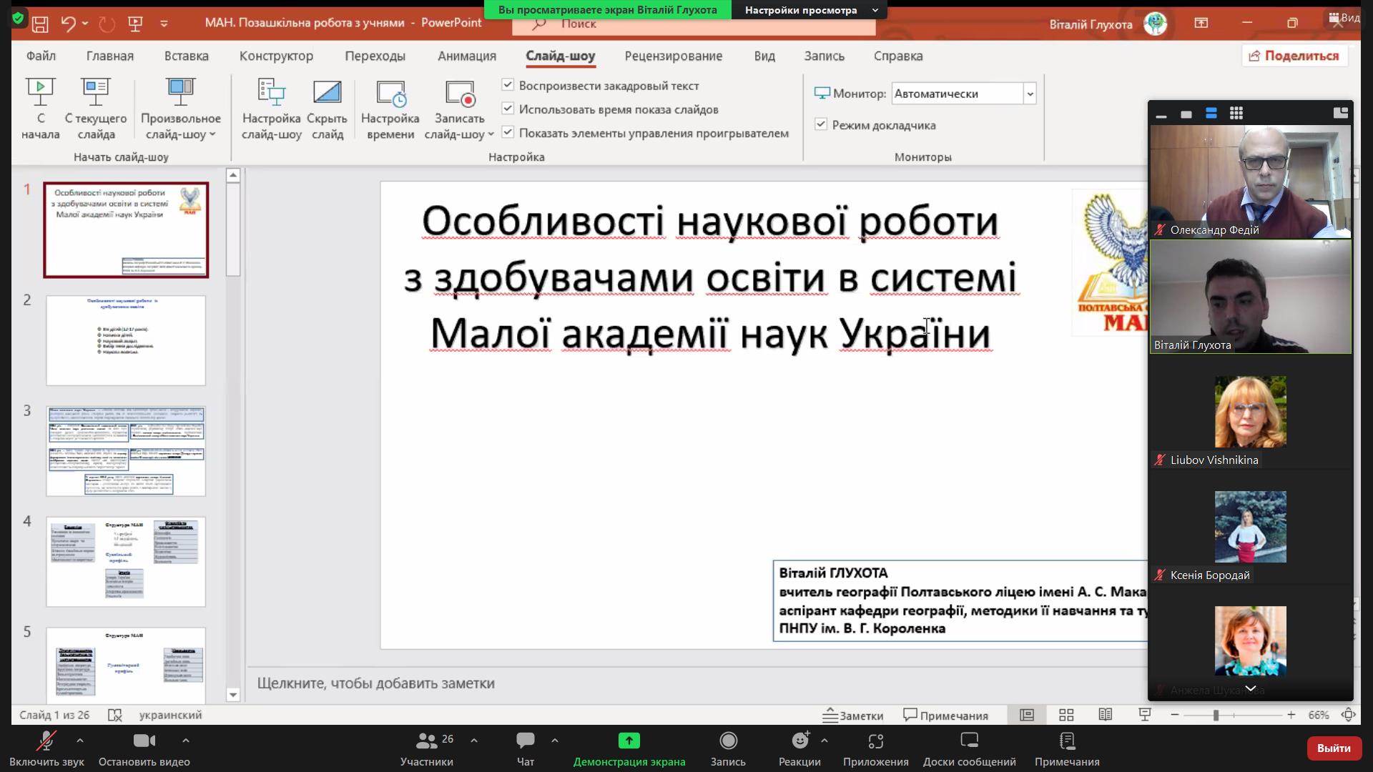Viewport: 1373px width, 772px height.
Task: Open the 'Вставка' tab
Action: point(186,56)
